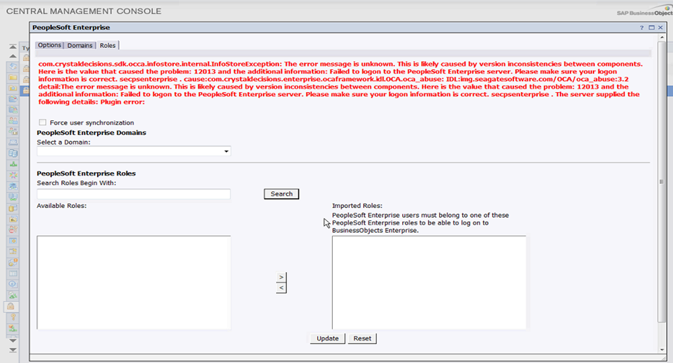
Task: Open the Users and Groups sidebar icon
Action: [x=13, y=121]
